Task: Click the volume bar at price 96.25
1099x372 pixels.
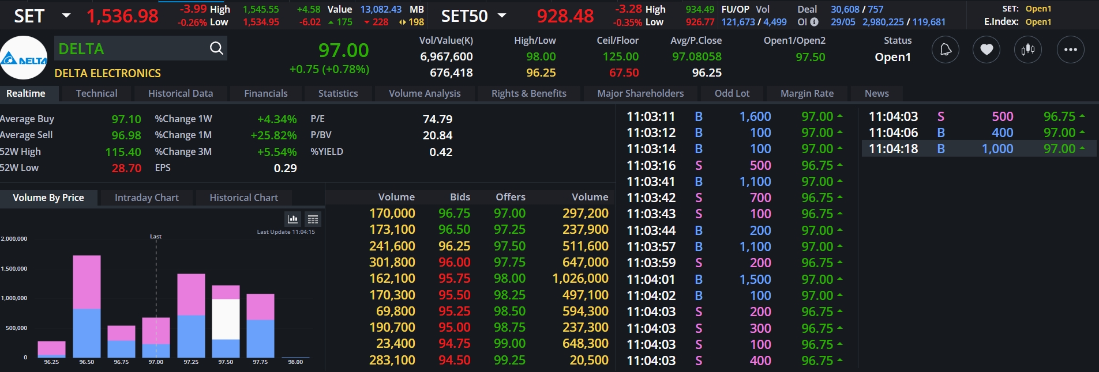Action: coord(51,349)
